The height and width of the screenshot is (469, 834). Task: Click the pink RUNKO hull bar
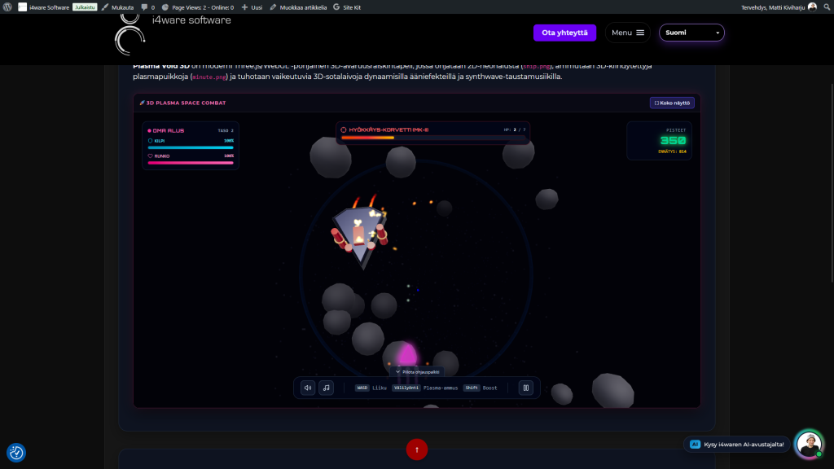[191, 163]
